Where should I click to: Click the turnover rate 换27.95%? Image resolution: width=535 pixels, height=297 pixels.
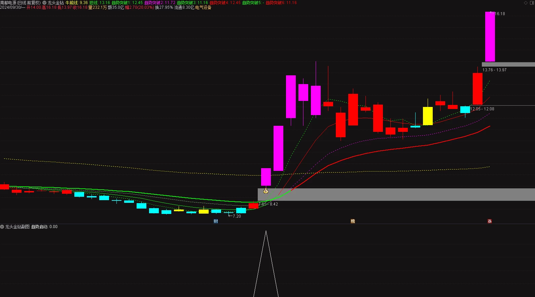point(164,7)
